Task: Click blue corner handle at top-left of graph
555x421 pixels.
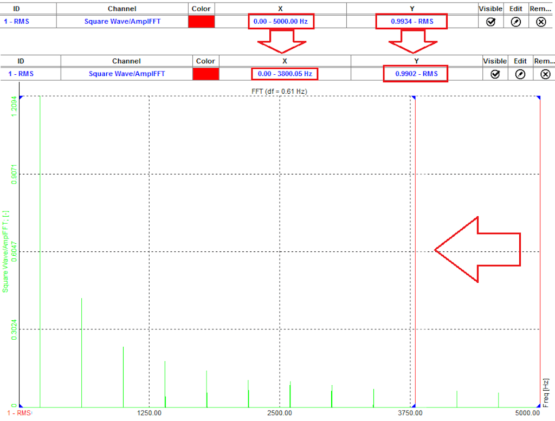Action: point(21,98)
